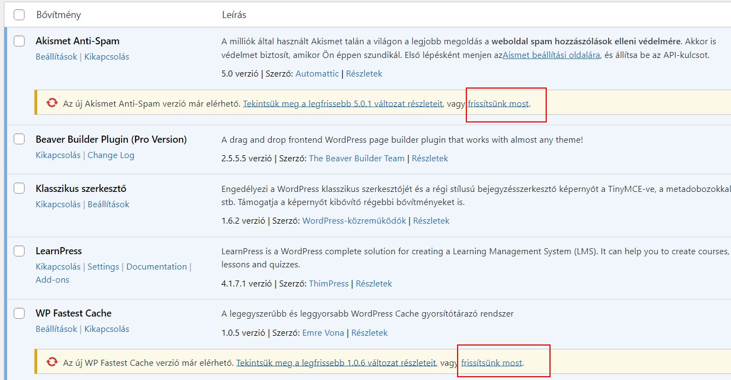Open Beállítások for Akismet Anti-Spam
Viewport: 731px width, 380px height.
pos(56,56)
